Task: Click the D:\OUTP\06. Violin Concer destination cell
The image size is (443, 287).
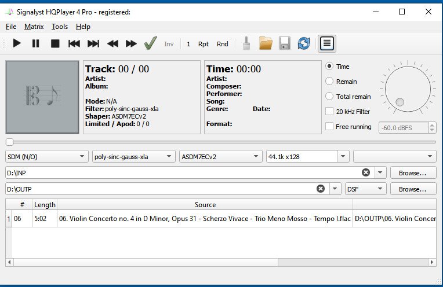Action: point(395,219)
